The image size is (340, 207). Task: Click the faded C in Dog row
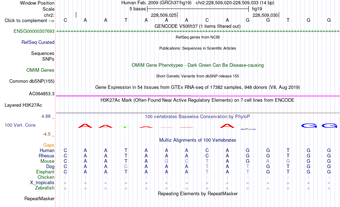126,167
